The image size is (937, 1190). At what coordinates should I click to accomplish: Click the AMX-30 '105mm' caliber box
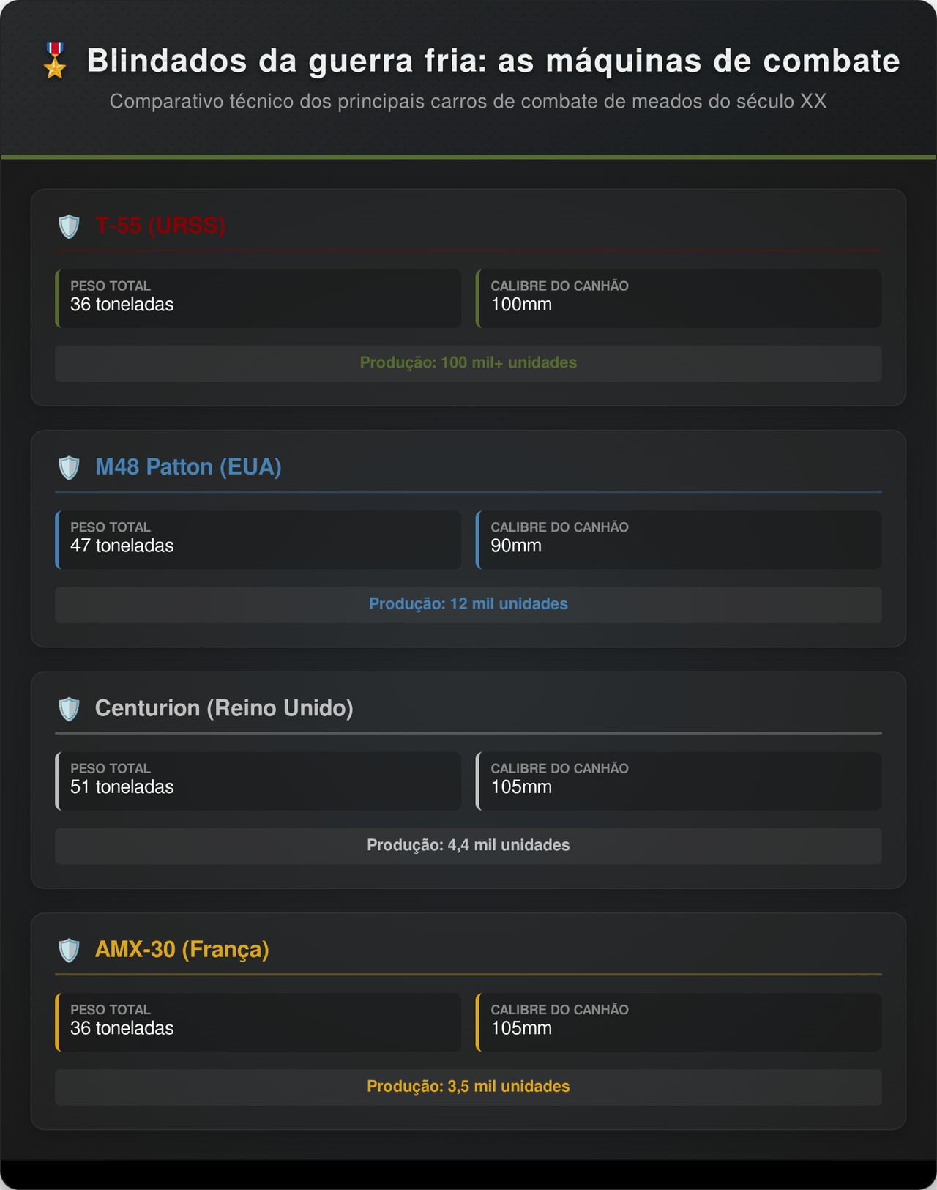click(x=679, y=1022)
